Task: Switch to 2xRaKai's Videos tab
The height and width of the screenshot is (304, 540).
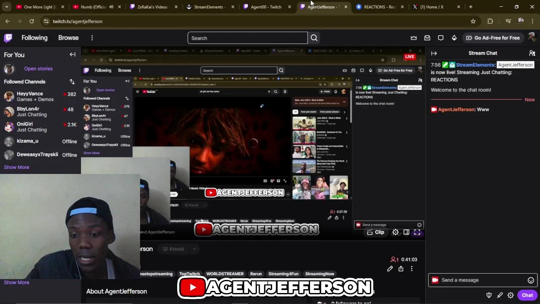Action: point(152,7)
